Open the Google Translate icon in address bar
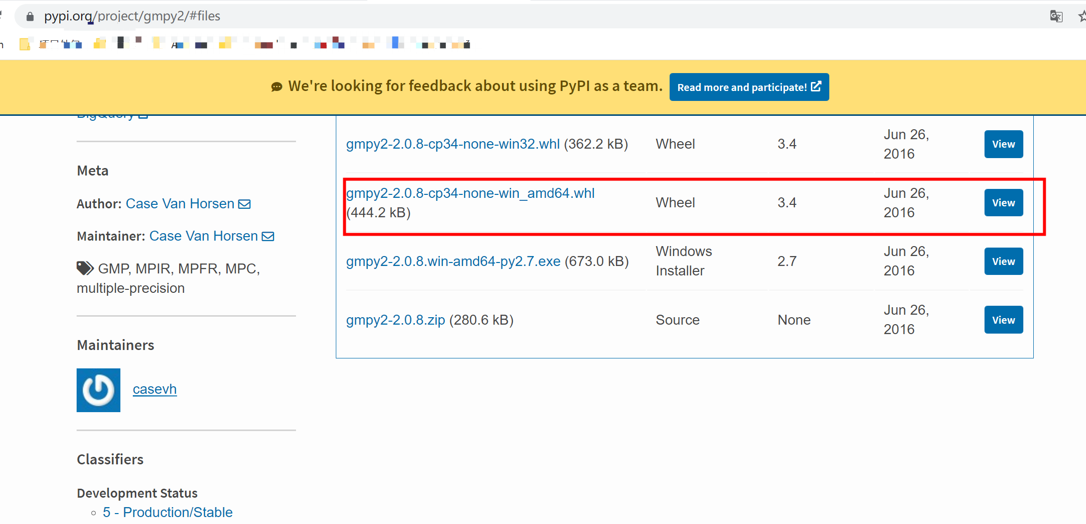The image size is (1086, 524). coord(1056,16)
